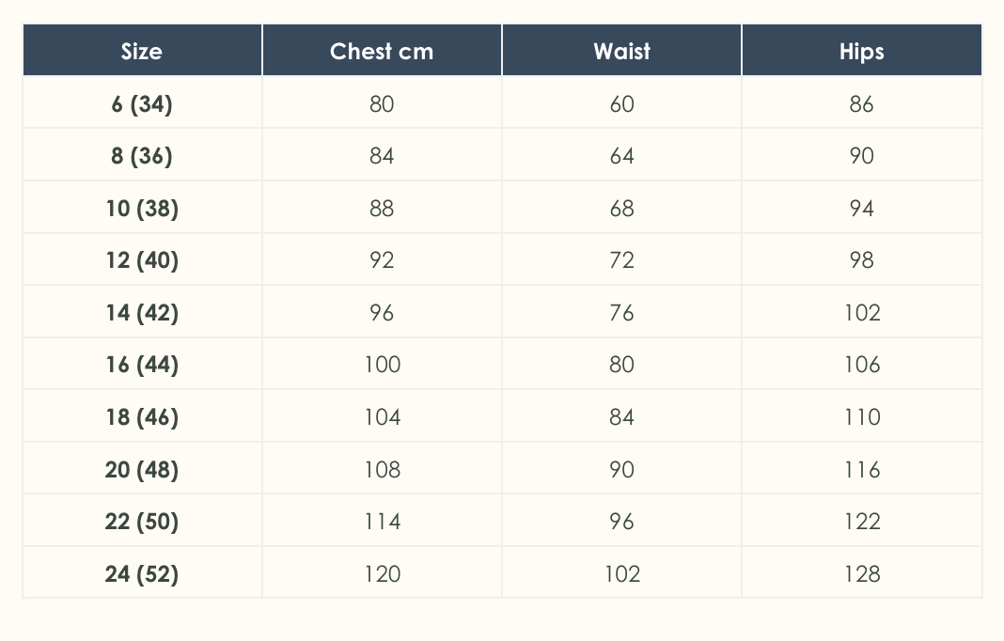Click waist value 102 for size 24
Viewport: 1004px width, 641px height.
pyautogui.click(x=621, y=573)
